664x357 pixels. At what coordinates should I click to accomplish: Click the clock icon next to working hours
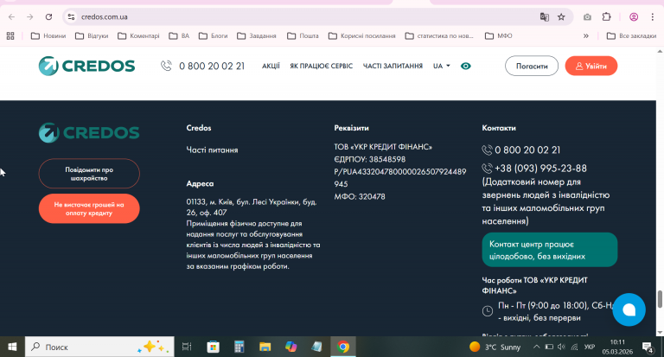click(x=488, y=311)
